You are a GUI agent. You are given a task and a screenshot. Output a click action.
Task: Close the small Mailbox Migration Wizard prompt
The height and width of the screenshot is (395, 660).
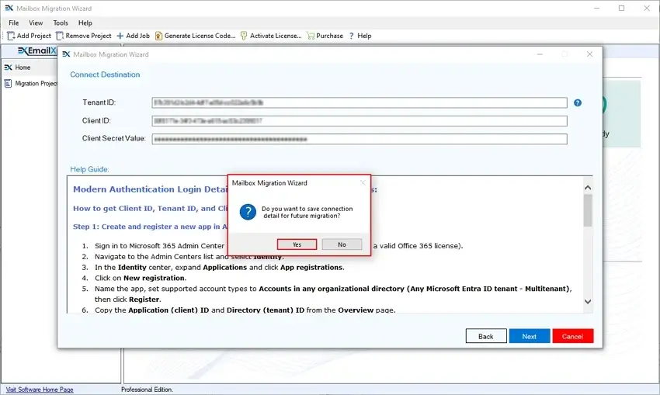click(x=363, y=182)
